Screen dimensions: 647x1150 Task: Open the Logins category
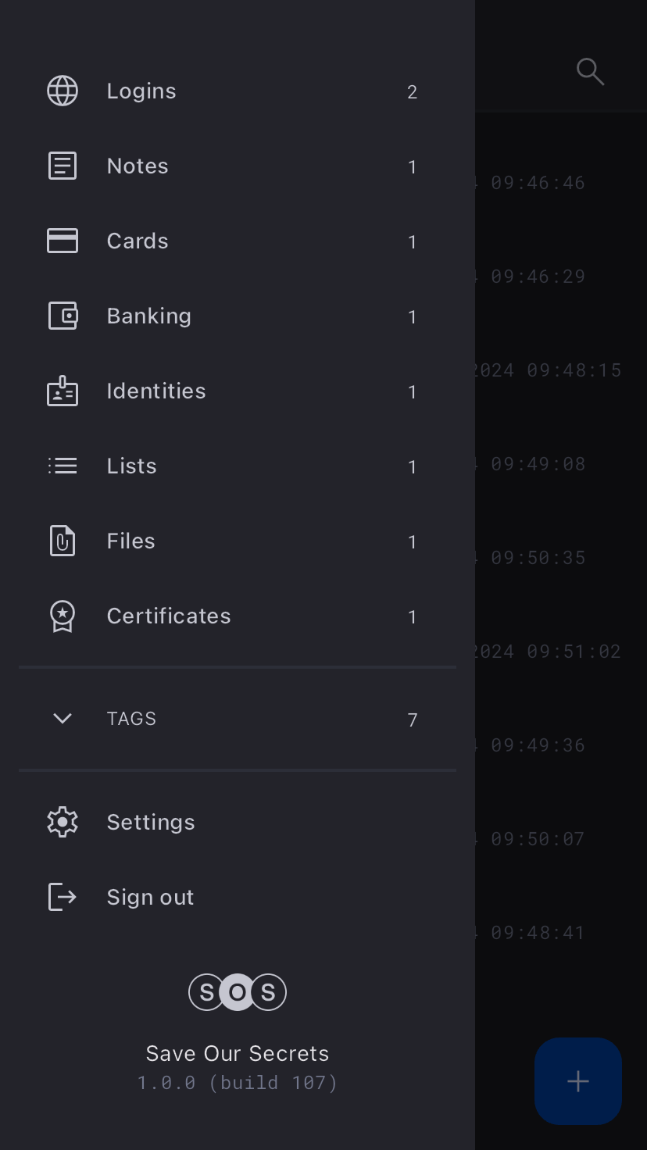pyautogui.click(x=141, y=91)
